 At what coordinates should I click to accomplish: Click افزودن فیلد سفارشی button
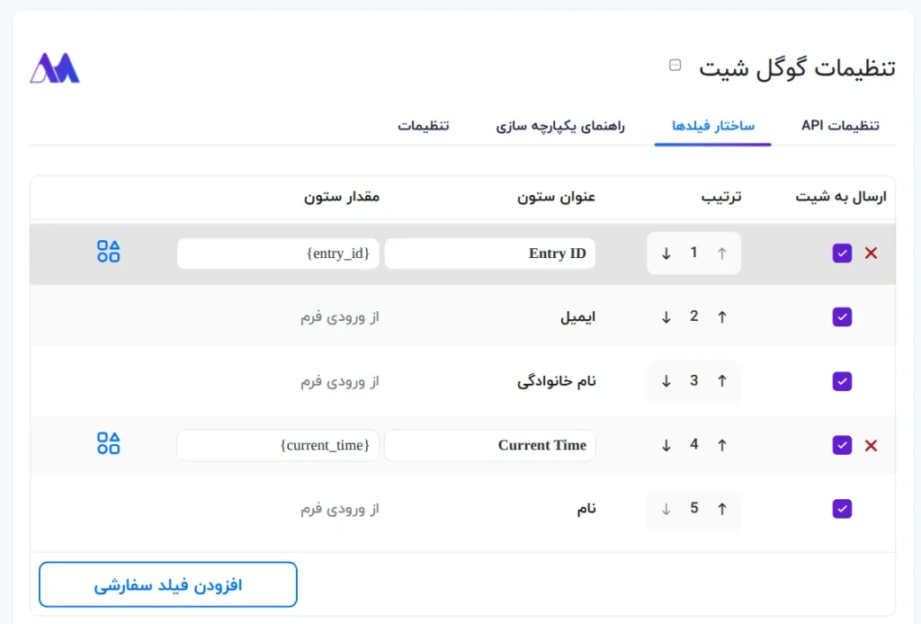168,585
